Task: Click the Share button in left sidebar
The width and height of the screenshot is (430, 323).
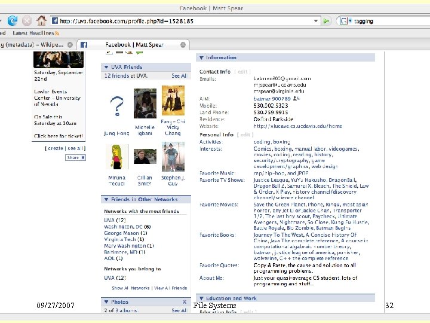Action: (75, 157)
